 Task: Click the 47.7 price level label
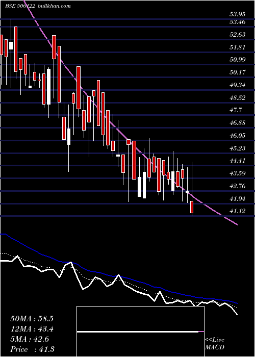[x=236, y=111]
